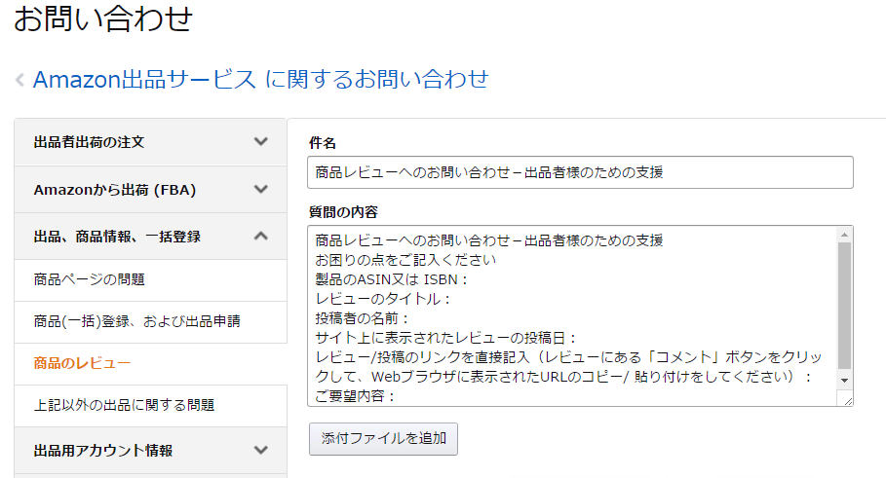This screenshot has height=478, width=886.
Task: Collapse the 出品、商品情報、一括登録 chevron
Action: [x=260, y=236]
